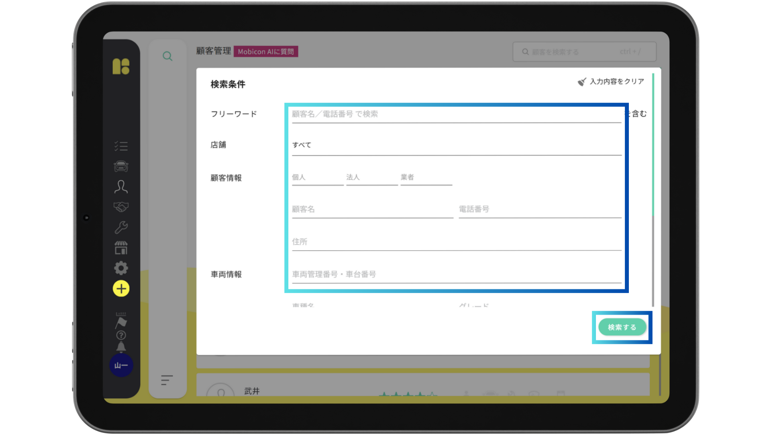Select the car/vehicle management icon in sidebar
This screenshot has height=434, width=771.
tap(121, 166)
